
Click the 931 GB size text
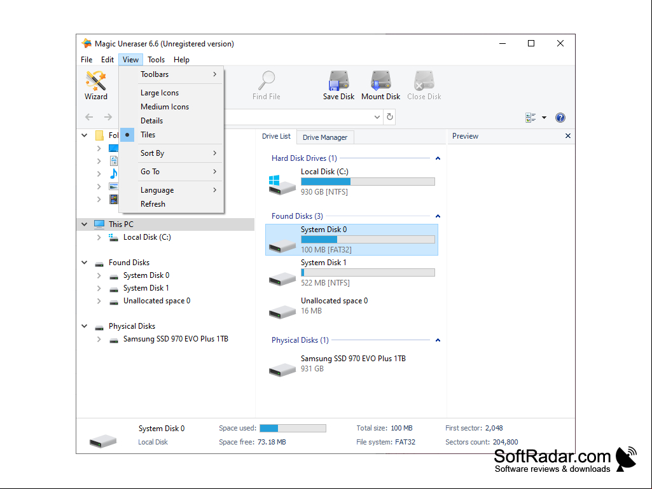[312, 369]
